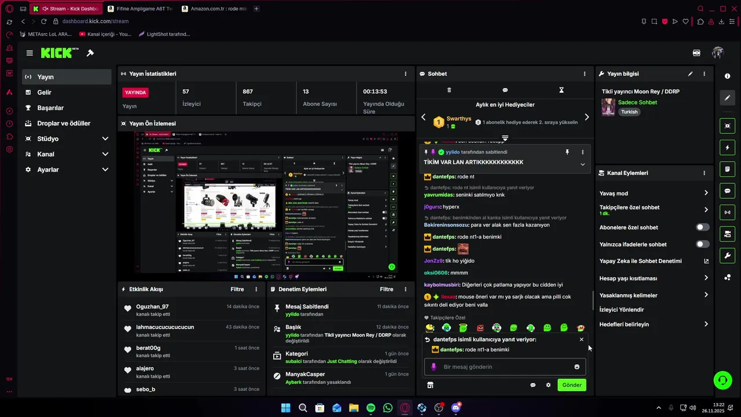
Task: Toggle Yalnızca ifadelerle sohbet switch
Action: pos(702,244)
